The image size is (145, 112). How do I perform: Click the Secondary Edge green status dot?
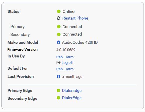click(x=59, y=98)
